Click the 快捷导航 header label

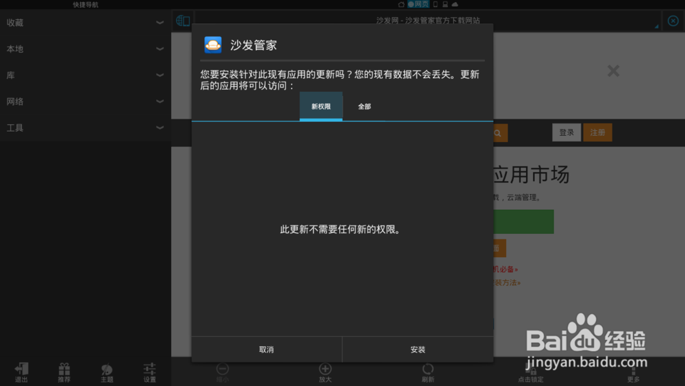[x=86, y=4]
